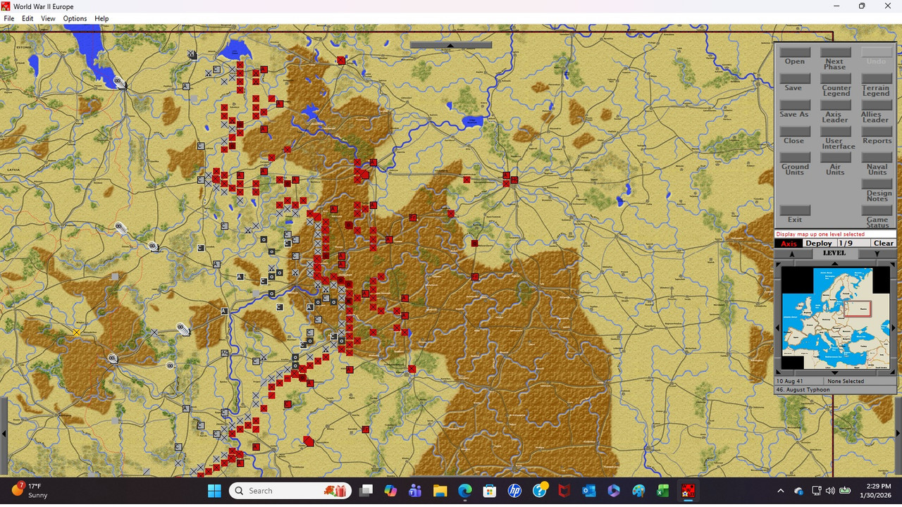Open the Reports panel

tap(876, 132)
